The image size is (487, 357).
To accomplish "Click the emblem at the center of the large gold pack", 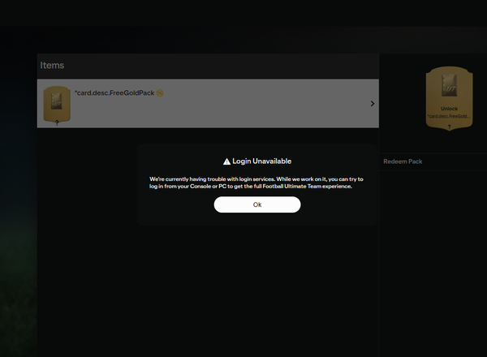I will pos(449,84).
